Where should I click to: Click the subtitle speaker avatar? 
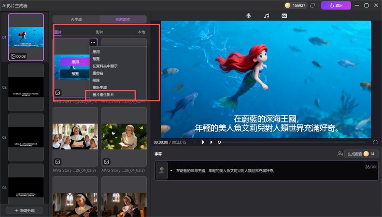[x=161, y=171]
